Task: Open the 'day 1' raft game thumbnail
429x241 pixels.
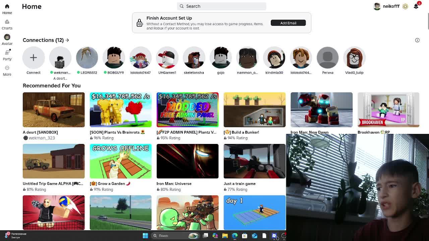Action: pyautogui.click(x=254, y=213)
